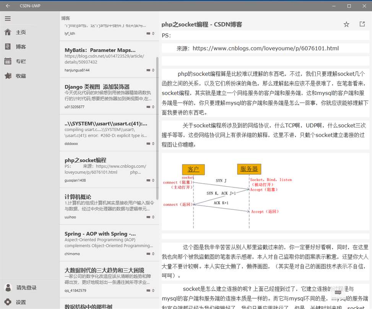The image size is (372, 309).
Task: Click the home icon beside 主页
Action: click(x=8, y=32)
